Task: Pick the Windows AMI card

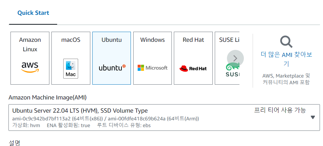Action: click(x=153, y=58)
